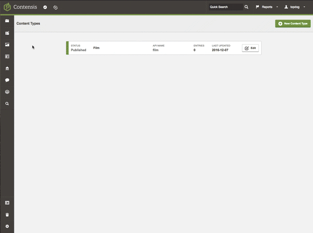Viewport: 313px width, 233px height.
Task: Open the recycle bin icon in sidebar
Action: coord(7,215)
